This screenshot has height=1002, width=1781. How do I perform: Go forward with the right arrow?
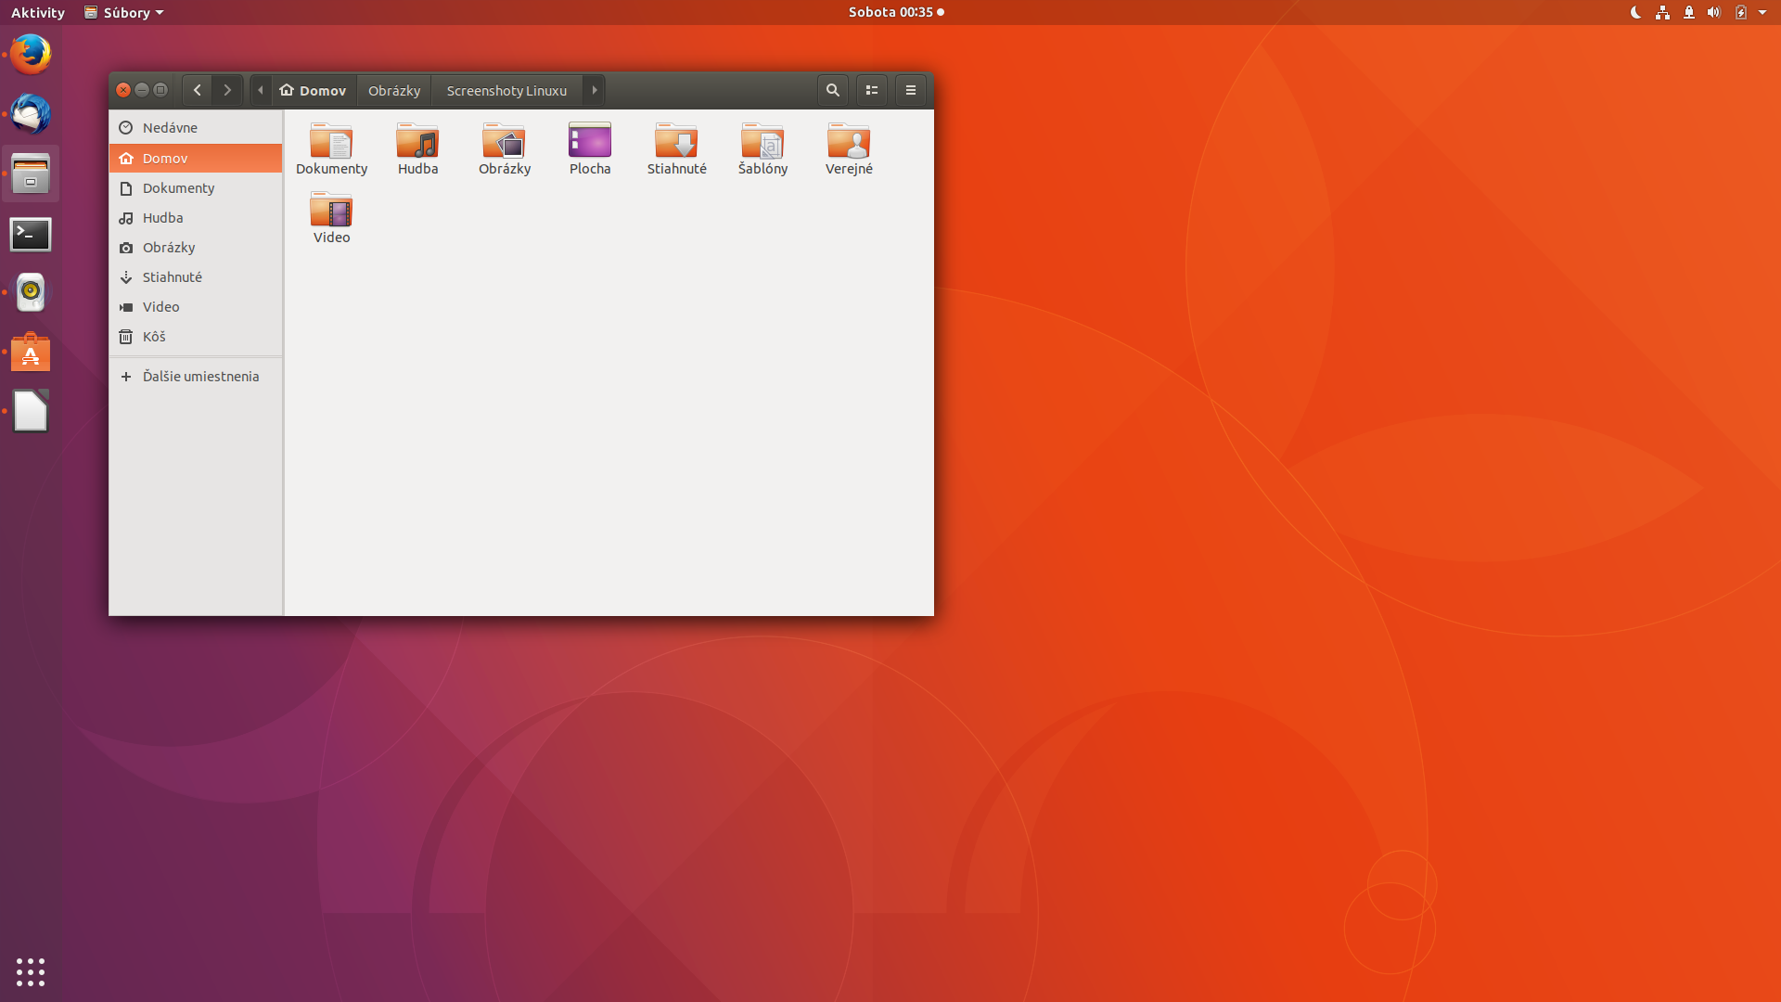tap(227, 90)
